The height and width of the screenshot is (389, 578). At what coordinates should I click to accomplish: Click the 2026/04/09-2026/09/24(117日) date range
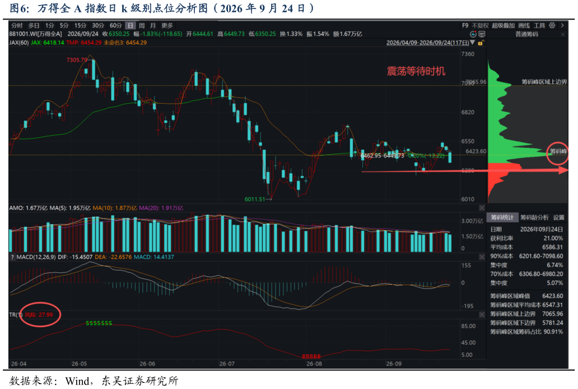point(427,43)
